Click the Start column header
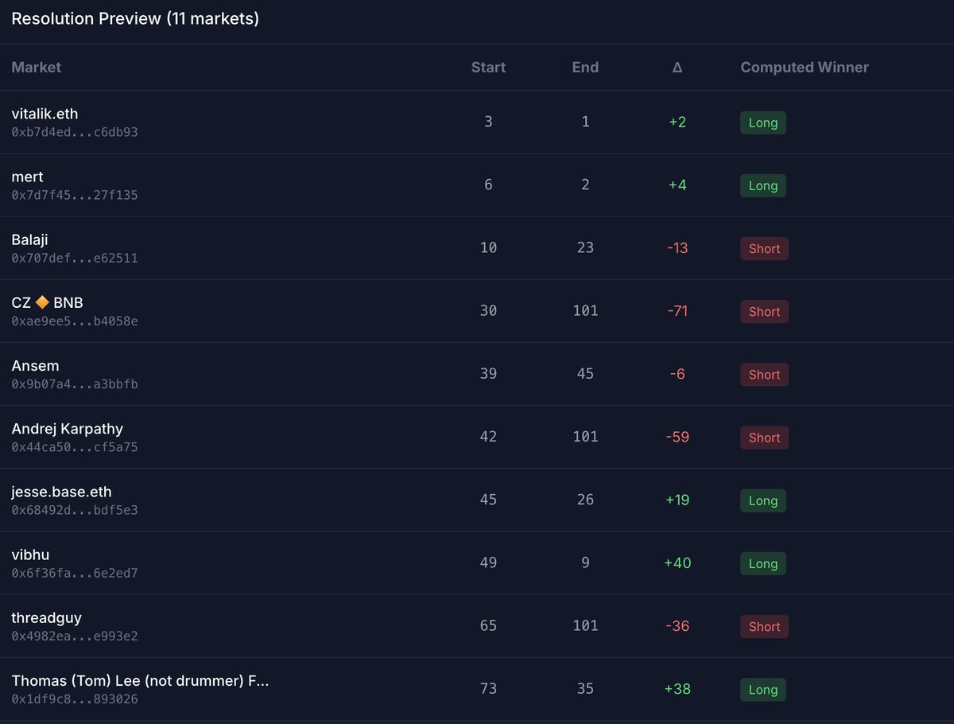The image size is (954, 724). click(x=488, y=68)
